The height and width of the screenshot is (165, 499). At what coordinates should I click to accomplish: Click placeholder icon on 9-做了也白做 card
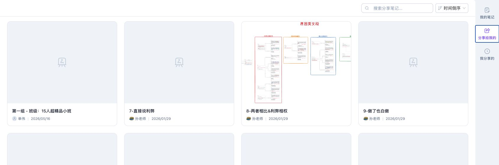tap(413, 62)
